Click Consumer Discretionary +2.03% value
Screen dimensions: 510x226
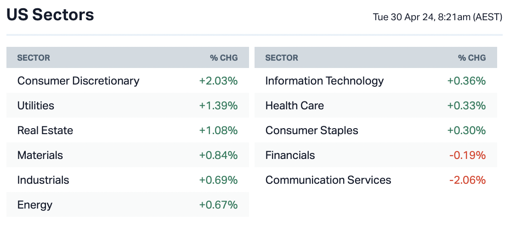[x=218, y=81]
